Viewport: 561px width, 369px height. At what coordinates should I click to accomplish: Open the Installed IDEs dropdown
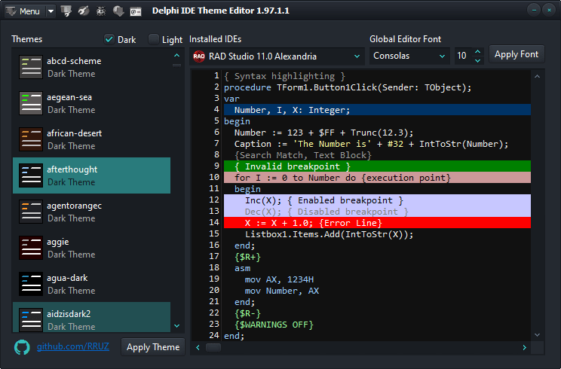pyautogui.click(x=277, y=56)
